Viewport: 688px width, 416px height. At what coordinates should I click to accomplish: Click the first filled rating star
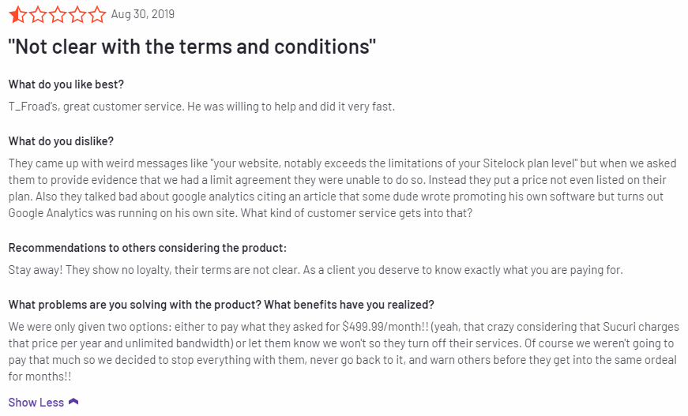17,14
